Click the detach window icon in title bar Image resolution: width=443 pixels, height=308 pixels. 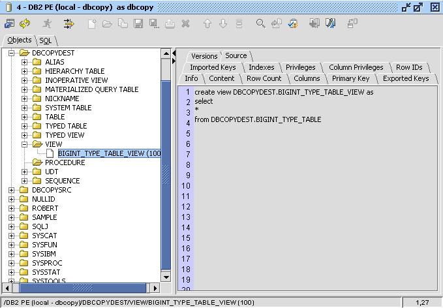406,7
